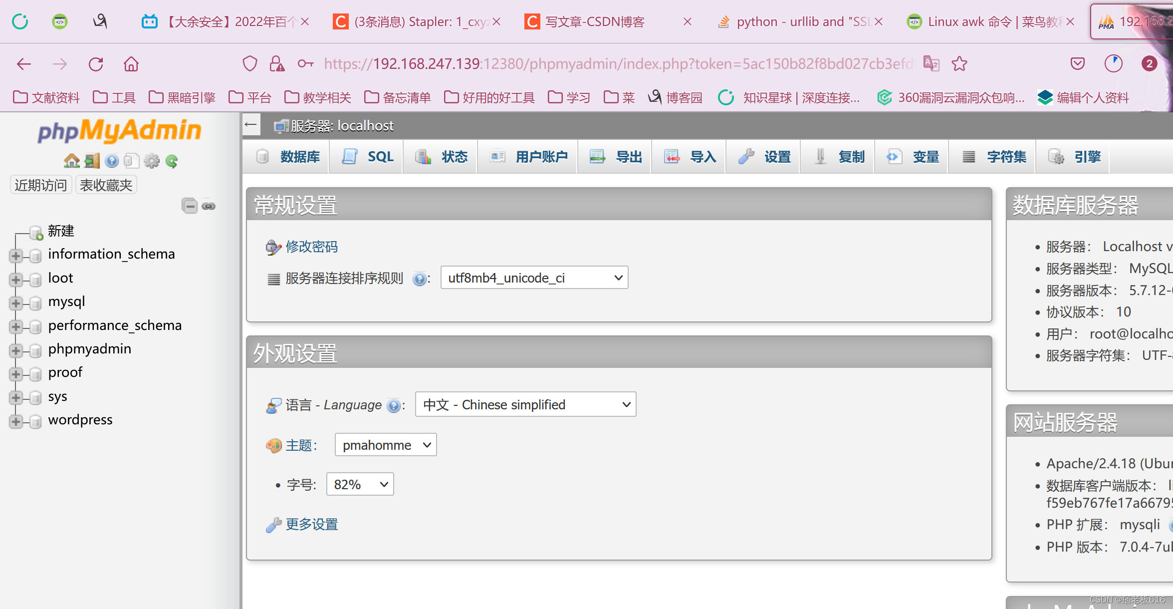Open the 导入 tab
Screen dimensions: 1173x609
pyautogui.click(x=689, y=157)
